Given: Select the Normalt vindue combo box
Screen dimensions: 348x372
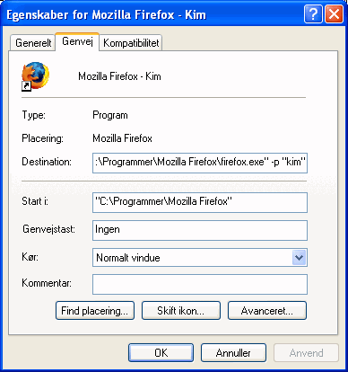Looking at the screenshot, I should point(200,257).
